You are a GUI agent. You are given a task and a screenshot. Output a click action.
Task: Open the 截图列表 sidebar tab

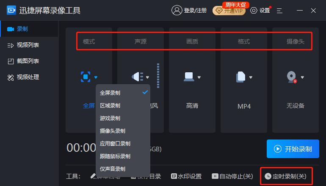29,61
